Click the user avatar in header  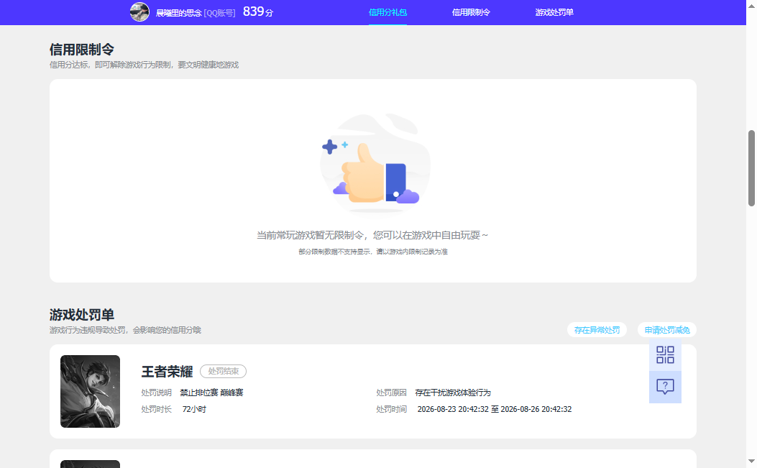point(139,12)
